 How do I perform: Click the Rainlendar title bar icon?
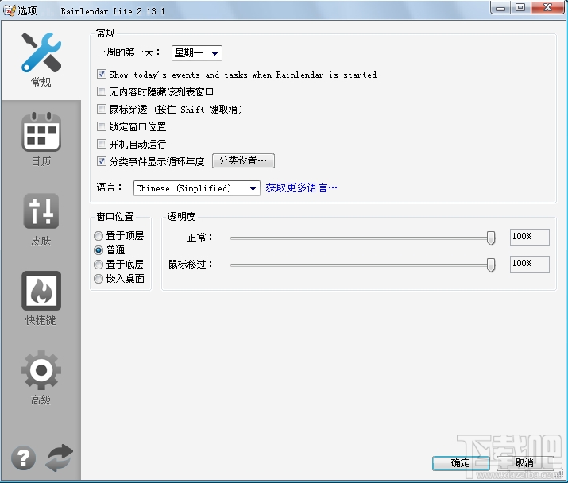coord(9,10)
